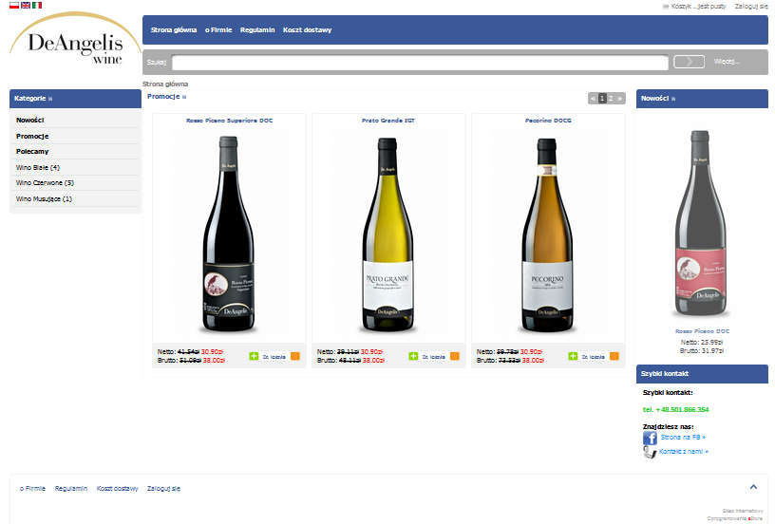Select Wino Czerwone (5) category
This screenshot has width=775, height=524.
[45, 182]
